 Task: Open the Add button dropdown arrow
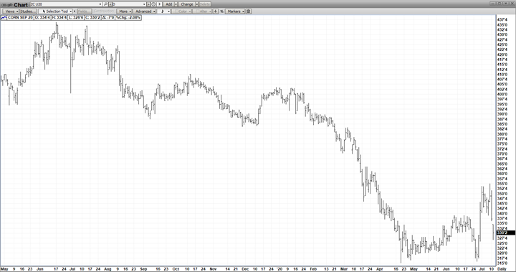[176, 4]
